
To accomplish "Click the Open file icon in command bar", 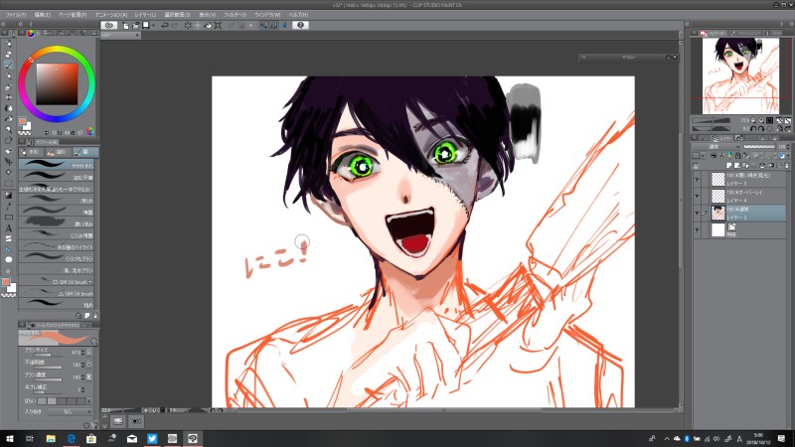I will (136, 25).
